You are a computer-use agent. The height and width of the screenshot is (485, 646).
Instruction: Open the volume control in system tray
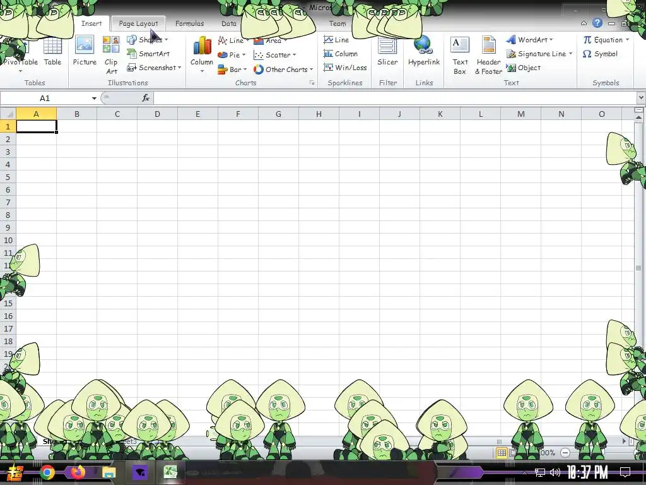pyautogui.click(x=555, y=472)
